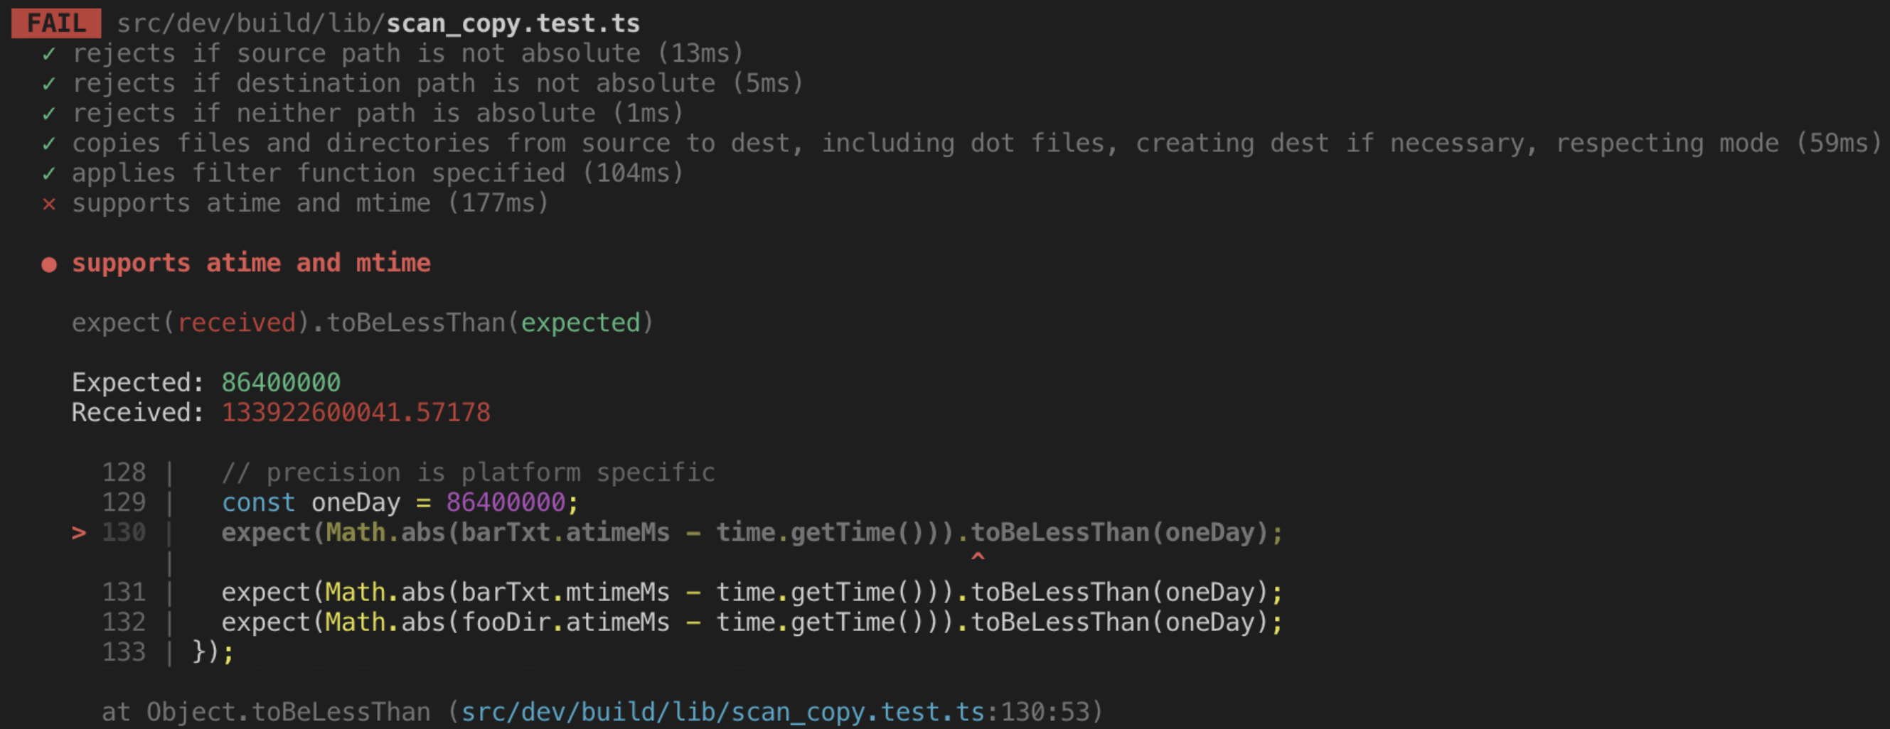1890x729 pixels.
Task: Select 'rejects if neither path is absolute' line
Action: click(378, 114)
